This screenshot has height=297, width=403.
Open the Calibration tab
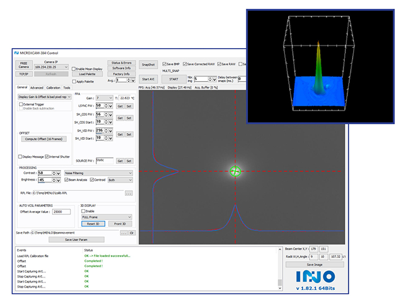[x=53, y=88]
